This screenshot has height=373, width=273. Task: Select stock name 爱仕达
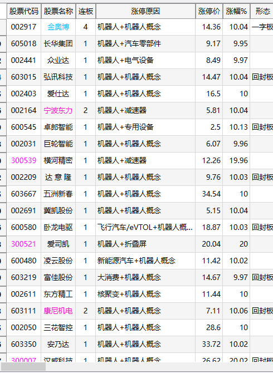58,94
